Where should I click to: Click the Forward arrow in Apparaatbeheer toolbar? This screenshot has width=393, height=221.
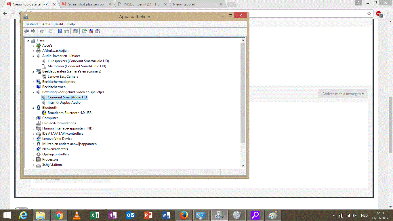[33, 31]
